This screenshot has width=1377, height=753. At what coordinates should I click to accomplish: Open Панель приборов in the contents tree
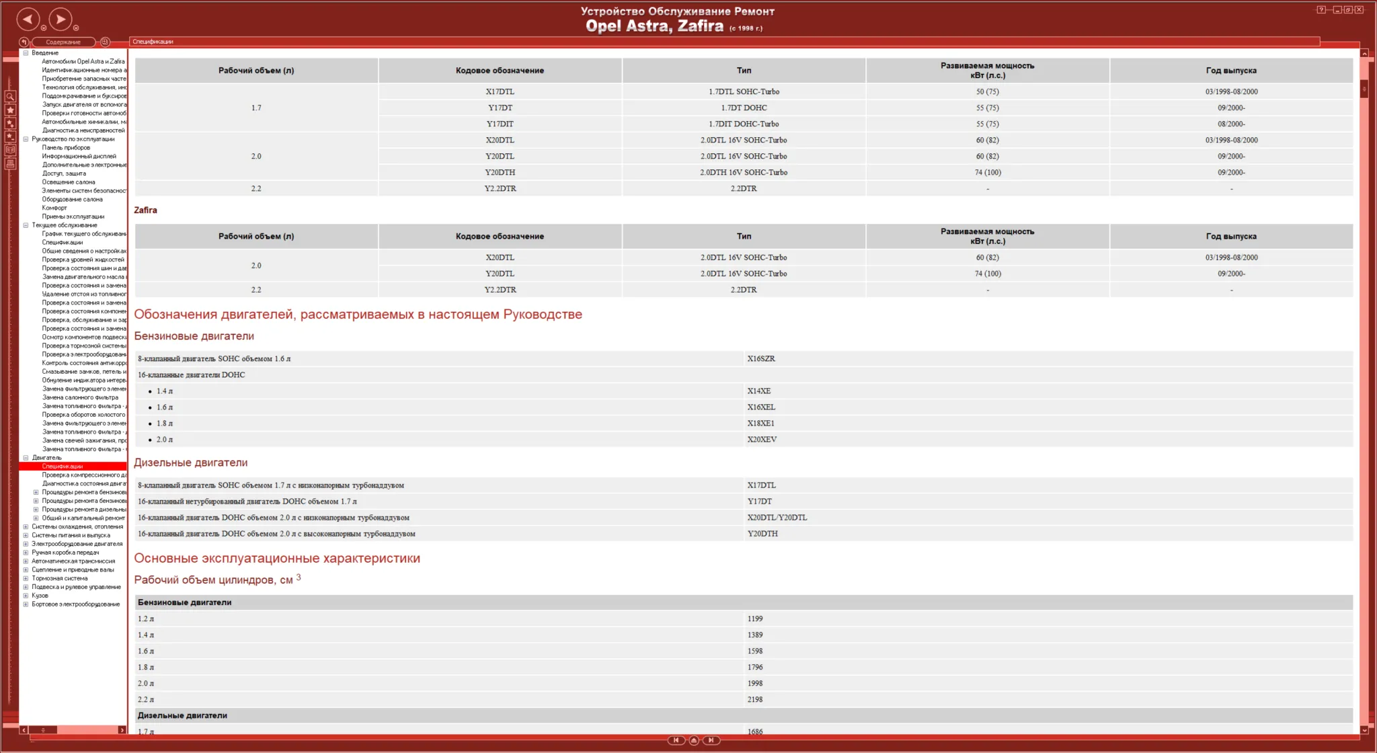[x=66, y=147]
